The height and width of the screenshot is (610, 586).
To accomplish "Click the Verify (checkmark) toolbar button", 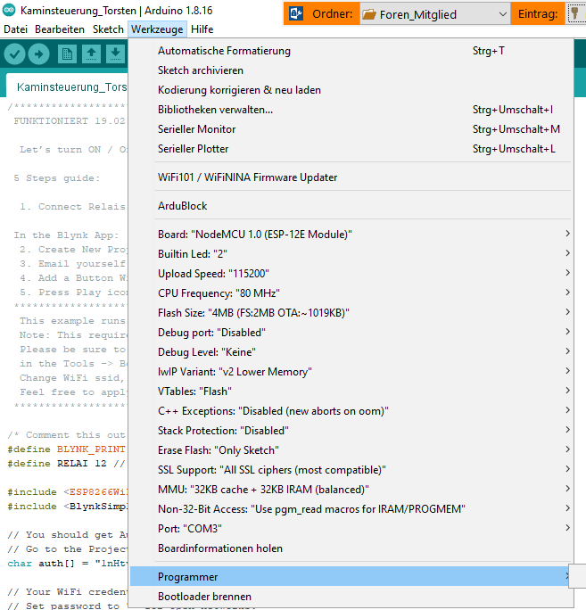I will (15, 54).
